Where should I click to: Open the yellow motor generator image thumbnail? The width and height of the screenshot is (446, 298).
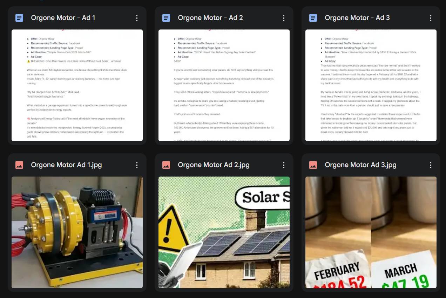[77, 232]
